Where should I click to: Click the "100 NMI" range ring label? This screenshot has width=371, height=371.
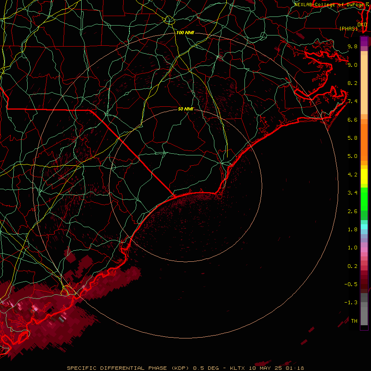point(185,33)
